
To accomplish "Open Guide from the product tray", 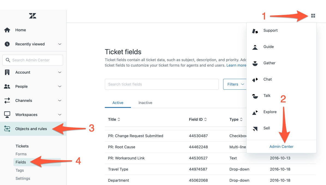I will click(255, 47).
